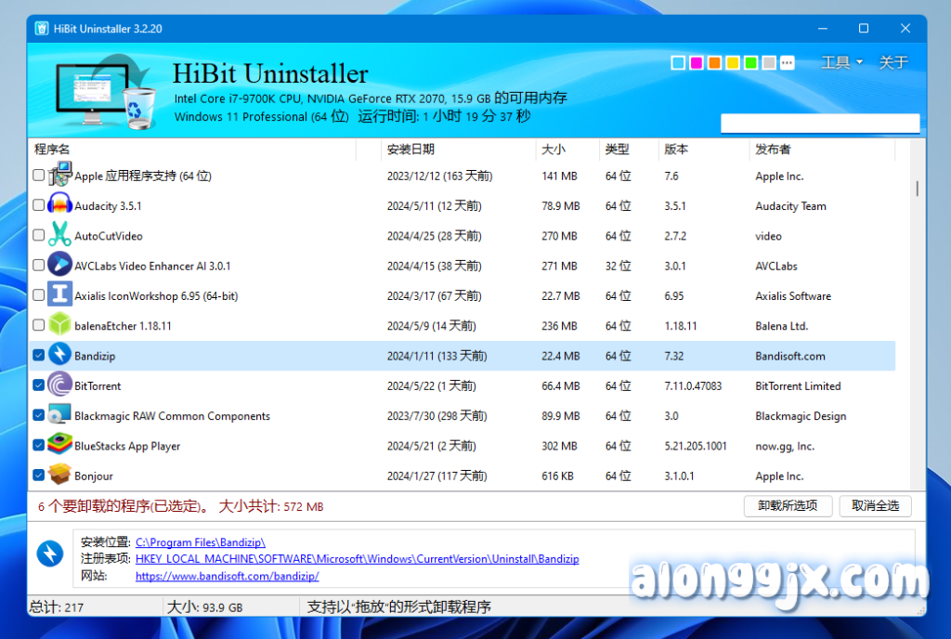The height and width of the screenshot is (639, 951).
Task: Click the AutoCutVideo scissors icon
Action: pyautogui.click(x=60, y=236)
